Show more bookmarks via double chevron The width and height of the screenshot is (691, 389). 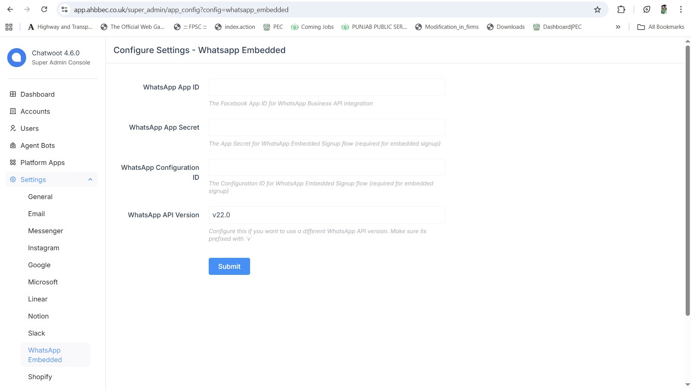click(618, 27)
